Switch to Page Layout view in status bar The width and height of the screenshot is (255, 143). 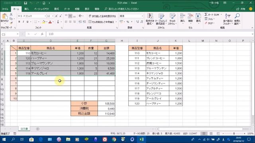click(x=211, y=133)
